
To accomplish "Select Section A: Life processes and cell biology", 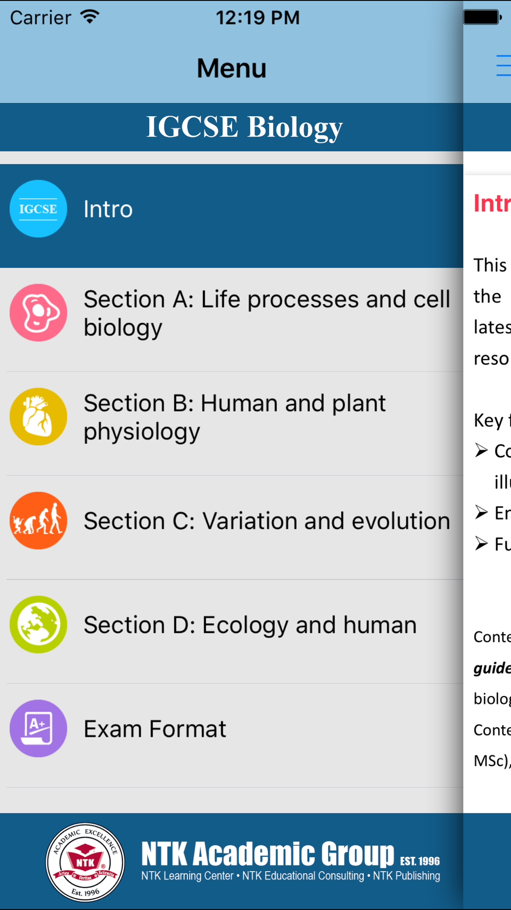I will pos(267,313).
